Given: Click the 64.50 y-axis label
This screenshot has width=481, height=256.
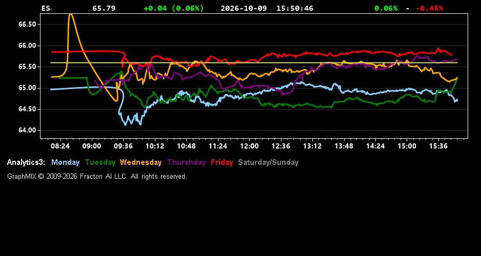Looking at the screenshot, I should pyautogui.click(x=27, y=110).
